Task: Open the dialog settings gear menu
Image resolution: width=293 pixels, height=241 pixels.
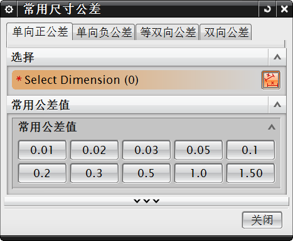Action: [x=9, y=9]
